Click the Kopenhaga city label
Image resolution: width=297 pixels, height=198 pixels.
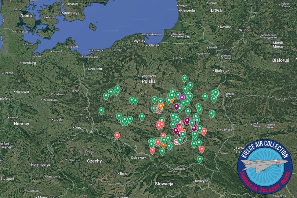[70, 13]
